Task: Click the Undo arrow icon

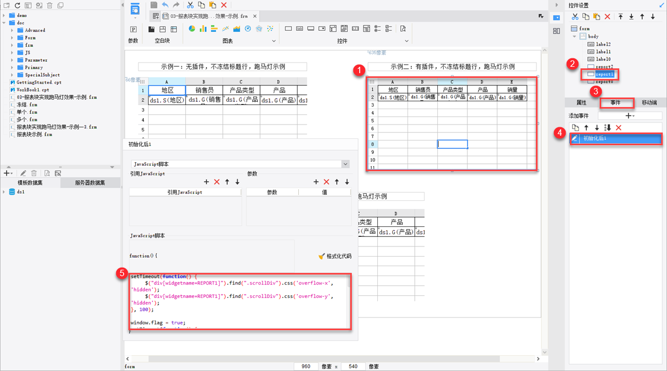Action: click(x=164, y=5)
